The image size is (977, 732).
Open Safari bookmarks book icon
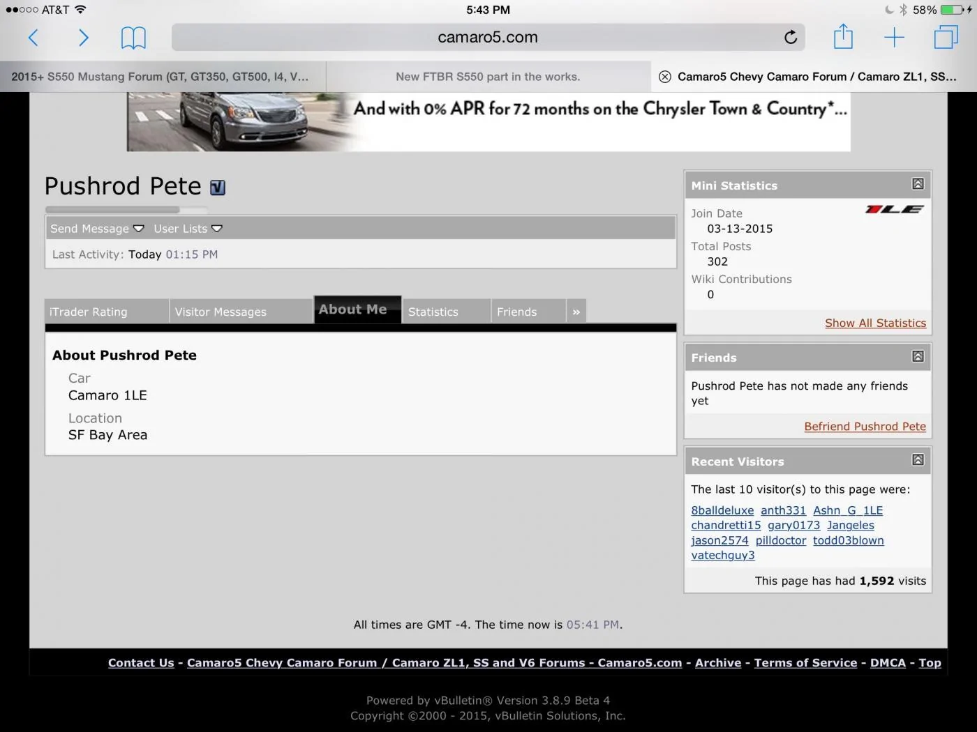[x=133, y=38]
